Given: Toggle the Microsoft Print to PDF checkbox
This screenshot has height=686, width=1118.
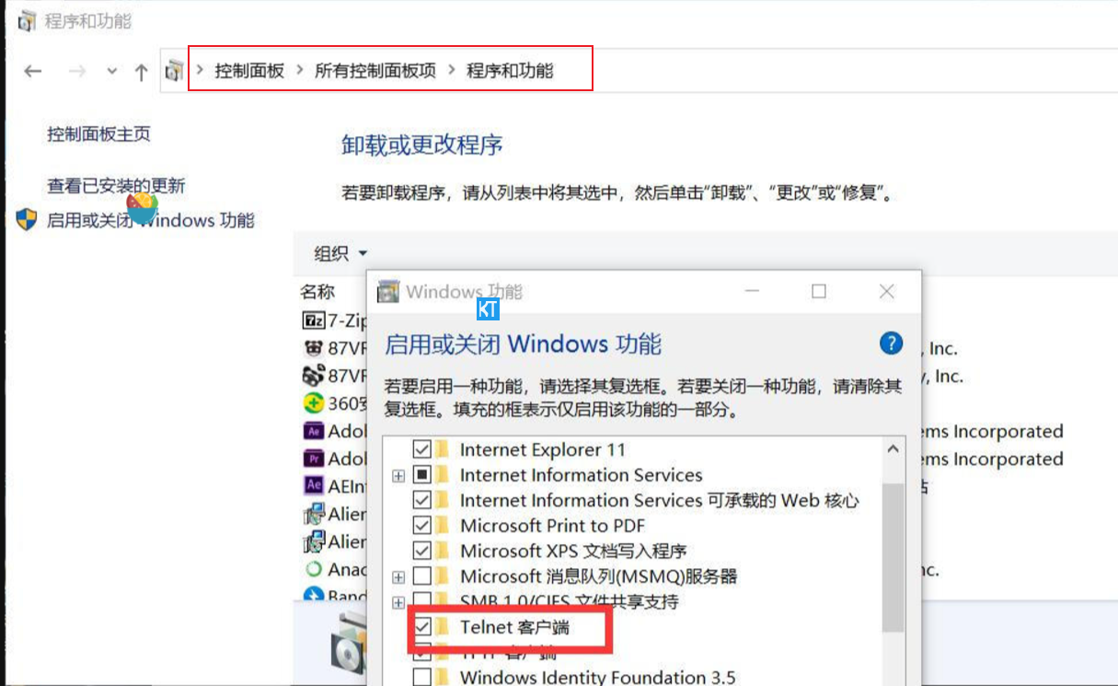Looking at the screenshot, I should 422,526.
